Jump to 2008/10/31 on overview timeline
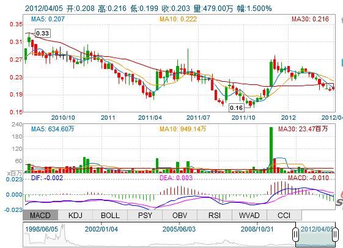Screen dimensions: 343x248 [x=257, y=229]
